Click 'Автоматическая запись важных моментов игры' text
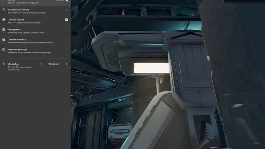 tap(30, 43)
